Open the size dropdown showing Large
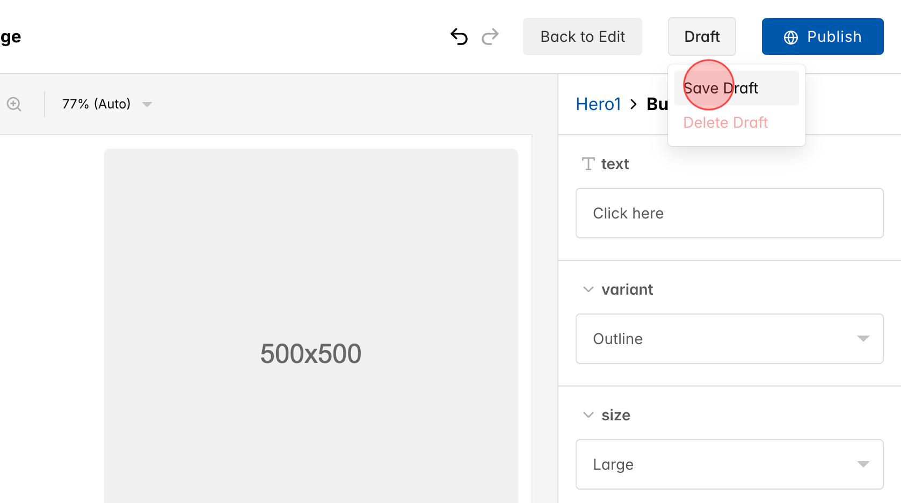This screenshot has width=901, height=503. coord(729,464)
